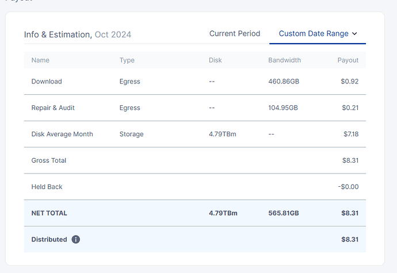The image size is (397, 273).
Task: Select the Repair & Audit row
Action: [53, 108]
